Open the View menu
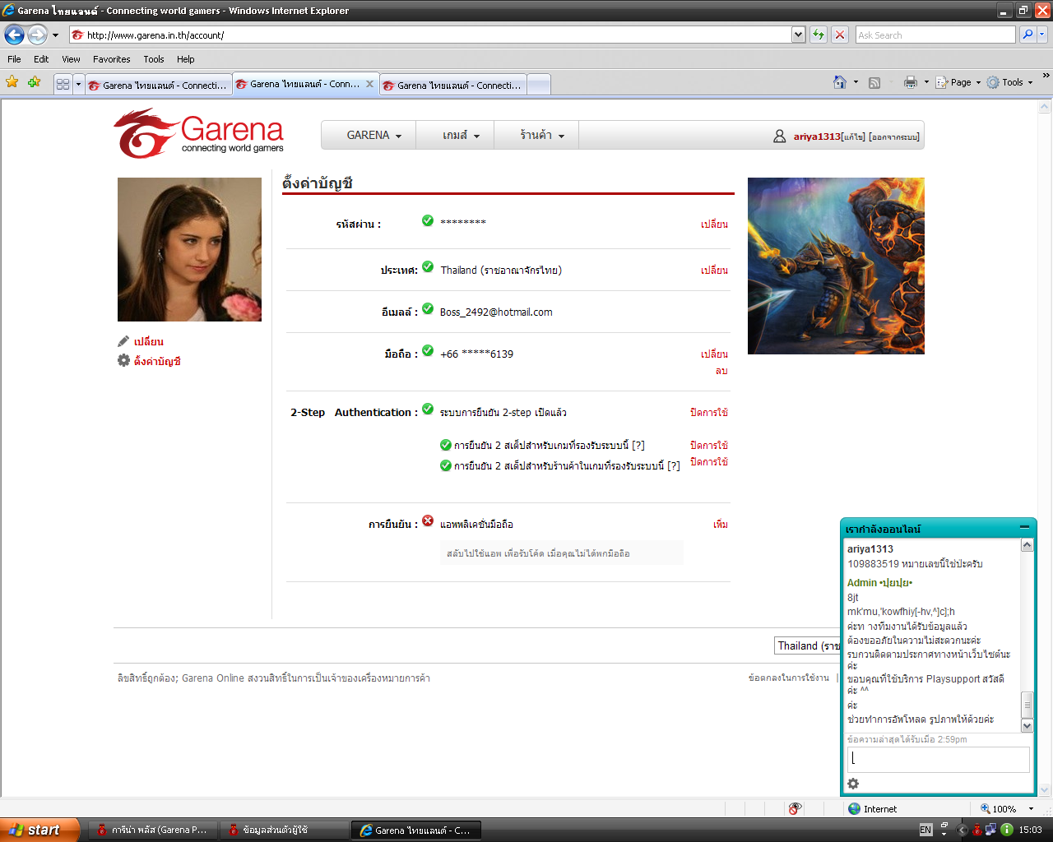This screenshot has width=1053, height=842. click(71, 59)
